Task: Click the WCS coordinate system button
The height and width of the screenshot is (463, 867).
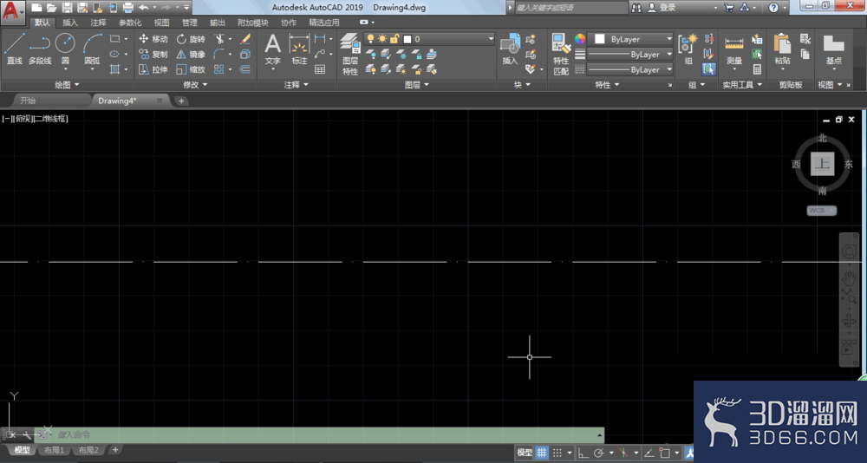Action: coord(822,210)
